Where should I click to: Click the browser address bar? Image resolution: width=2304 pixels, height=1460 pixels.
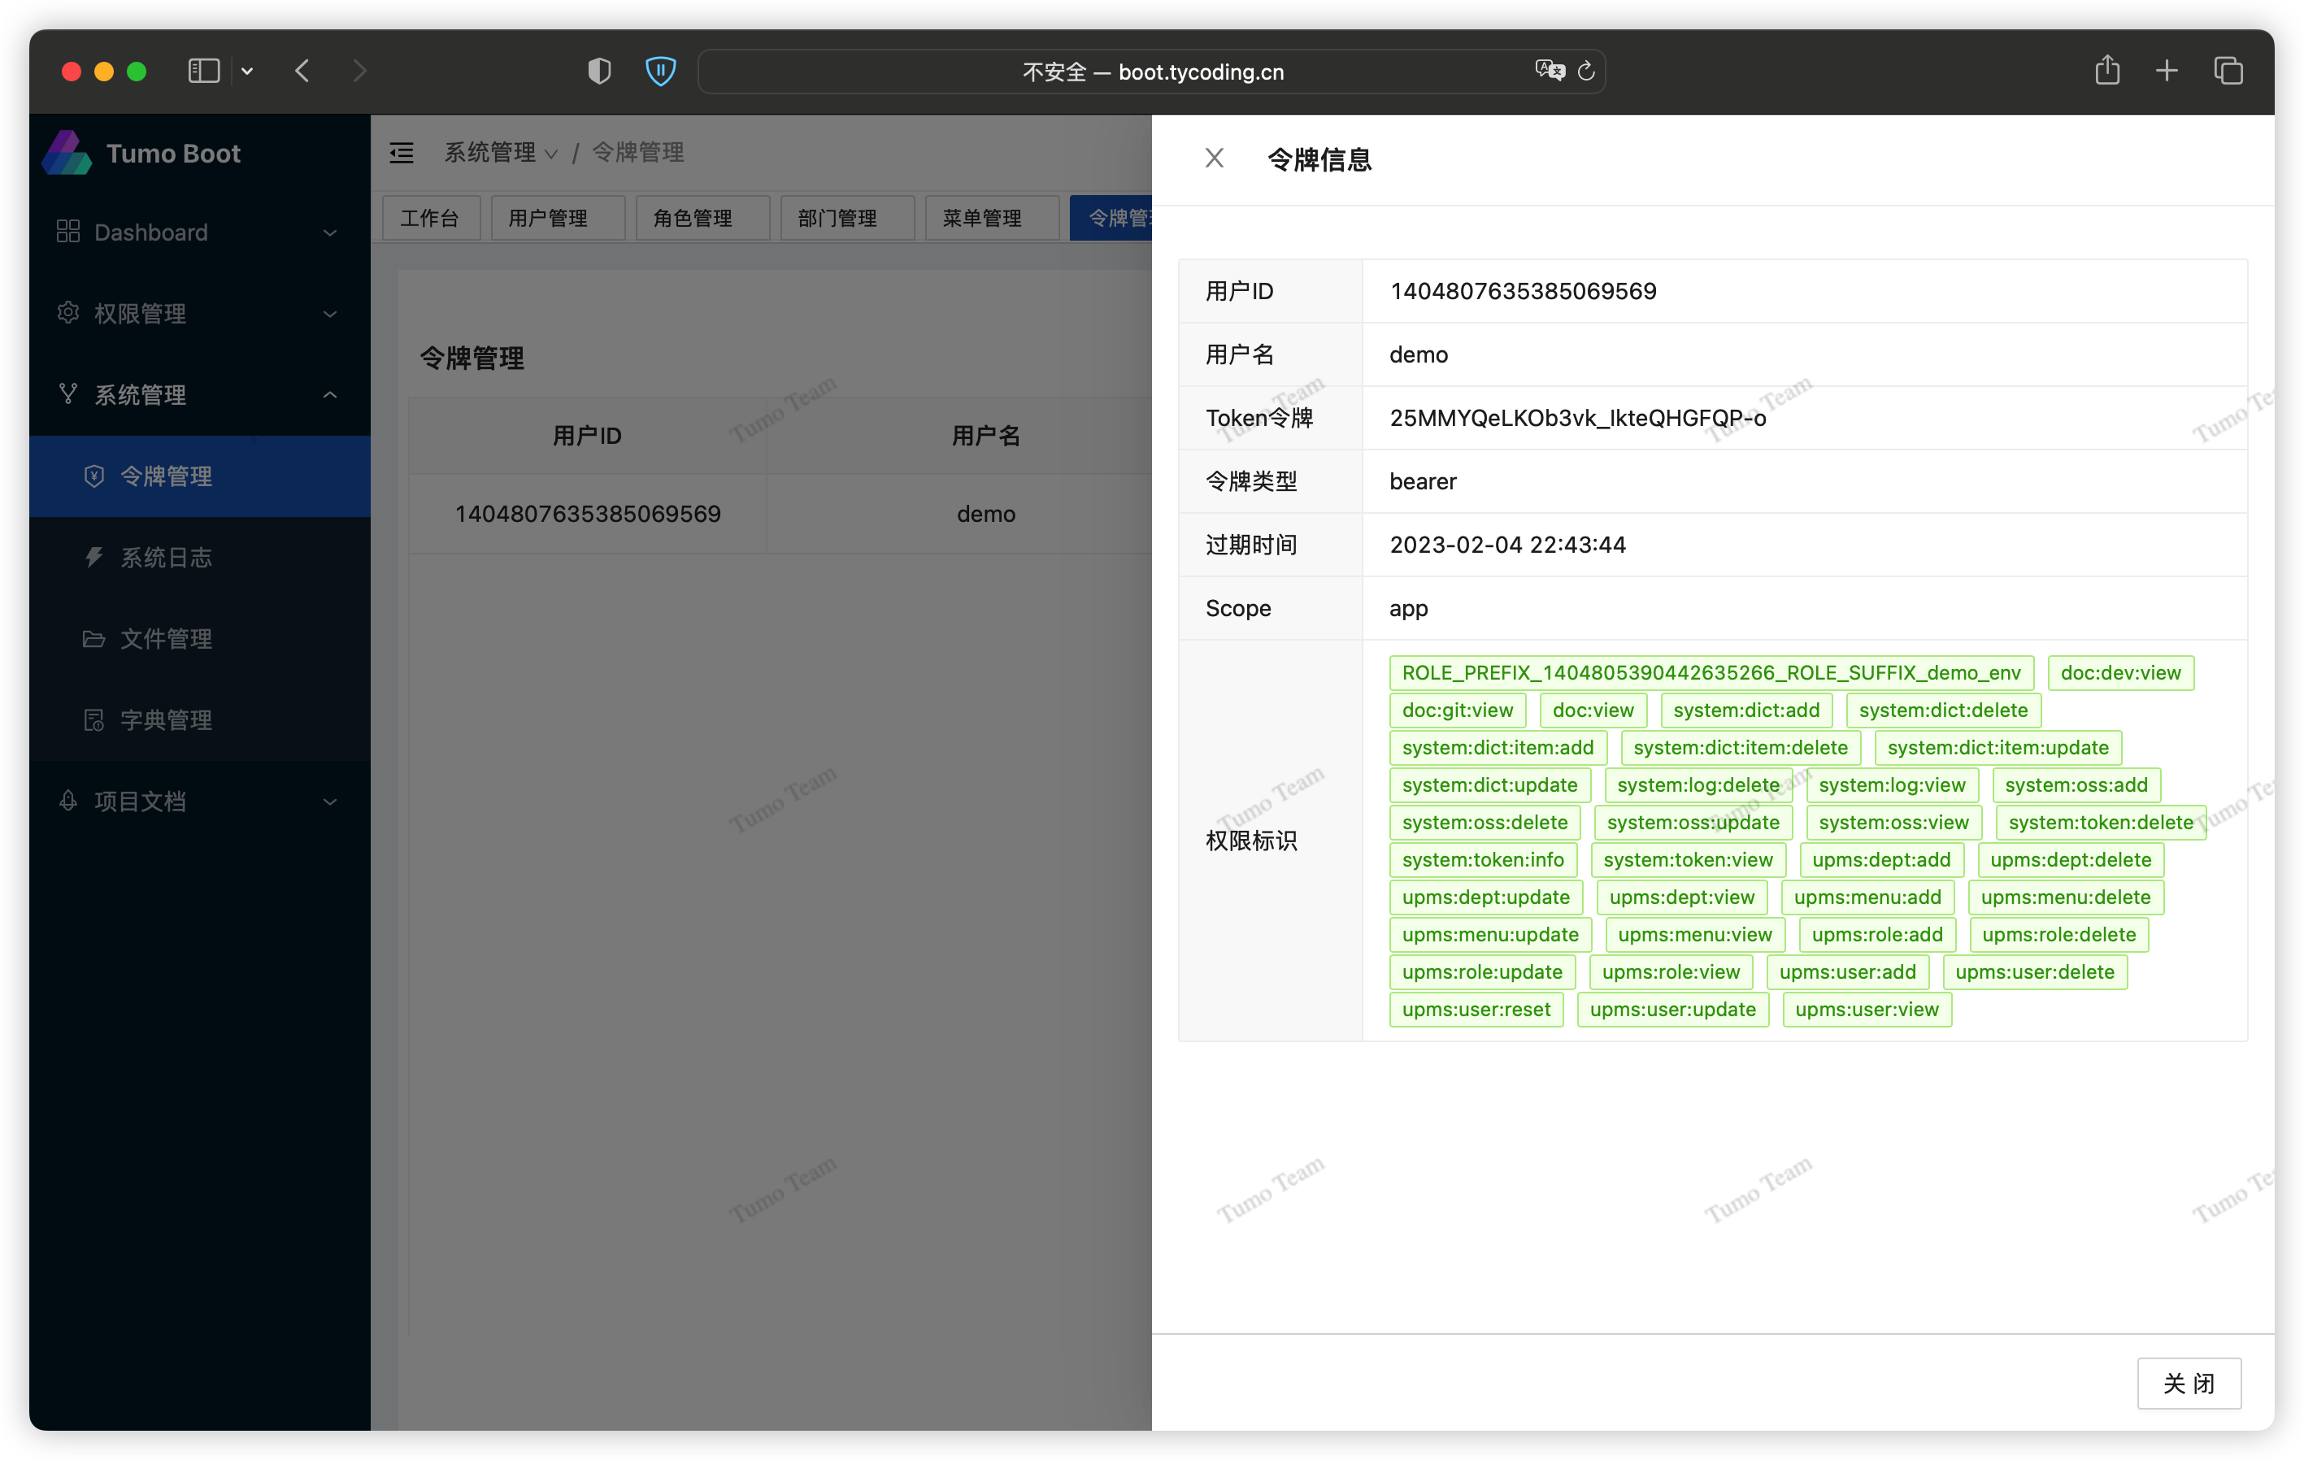coord(1152,72)
